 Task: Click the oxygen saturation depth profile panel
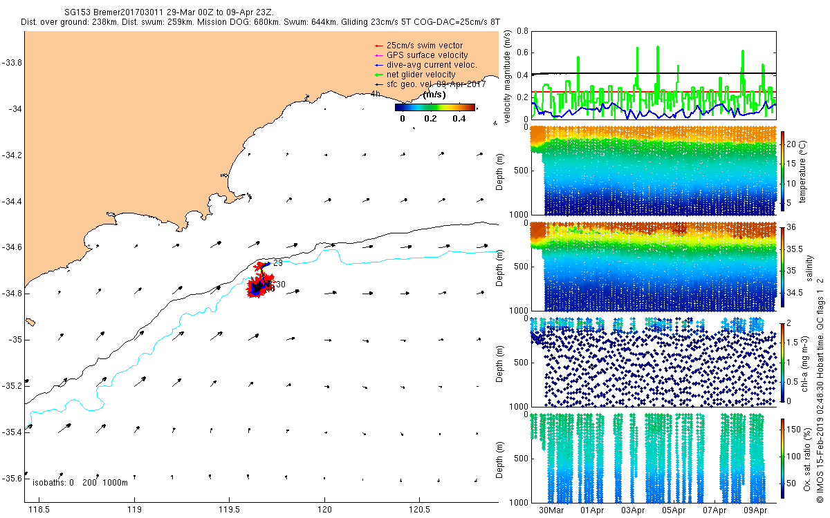click(x=653, y=458)
